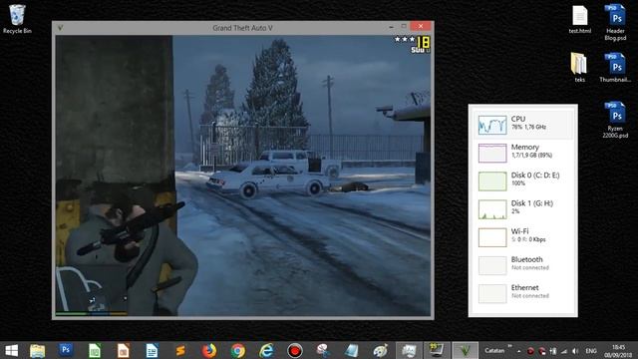Click the wanted level stars in game HUD

pos(404,39)
